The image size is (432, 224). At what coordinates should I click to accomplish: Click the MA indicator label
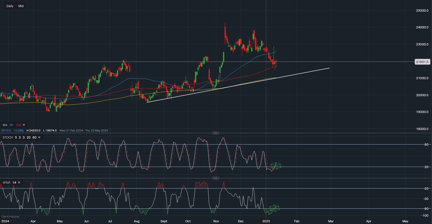[x=5, y=125]
